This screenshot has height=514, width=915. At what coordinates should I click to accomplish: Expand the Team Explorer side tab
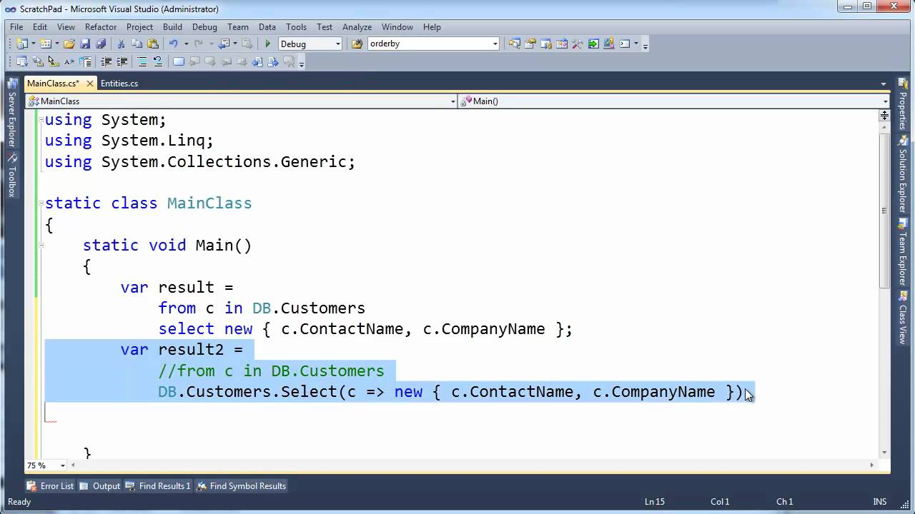click(x=903, y=253)
